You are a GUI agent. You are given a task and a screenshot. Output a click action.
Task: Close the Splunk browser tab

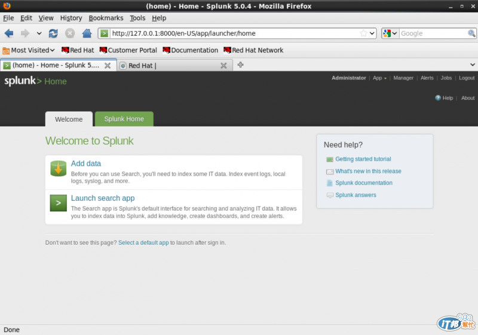pyautogui.click(x=108, y=66)
